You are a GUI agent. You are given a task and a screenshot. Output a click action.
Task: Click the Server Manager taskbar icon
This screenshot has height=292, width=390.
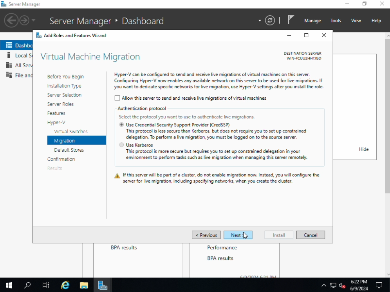[x=103, y=285]
